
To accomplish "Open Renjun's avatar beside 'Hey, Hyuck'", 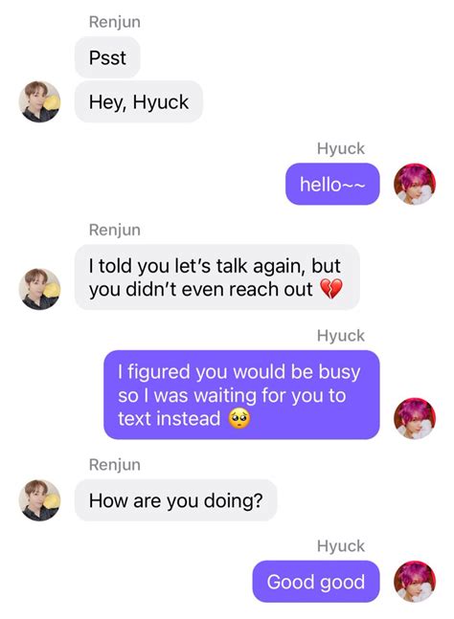I will pos(39,101).
